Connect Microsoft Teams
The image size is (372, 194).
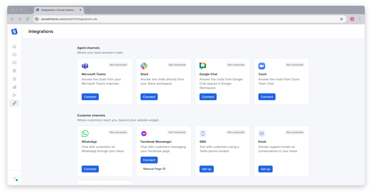(90, 97)
